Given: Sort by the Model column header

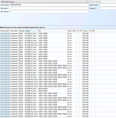Looking at the screenshot, I should click(31, 31).
